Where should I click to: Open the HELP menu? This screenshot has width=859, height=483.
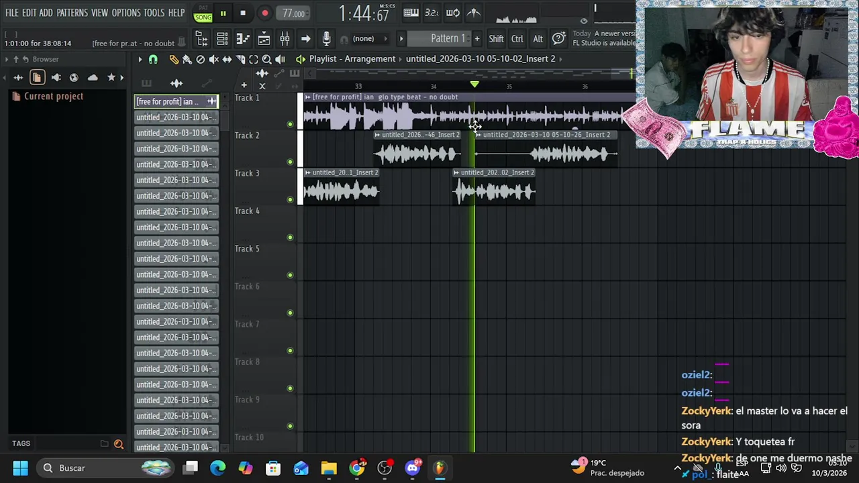tap(176, 13)
